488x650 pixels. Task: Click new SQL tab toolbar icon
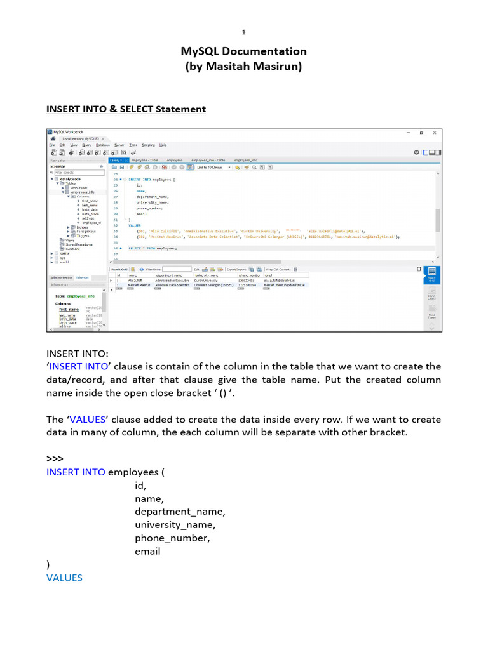pos(54,152)
